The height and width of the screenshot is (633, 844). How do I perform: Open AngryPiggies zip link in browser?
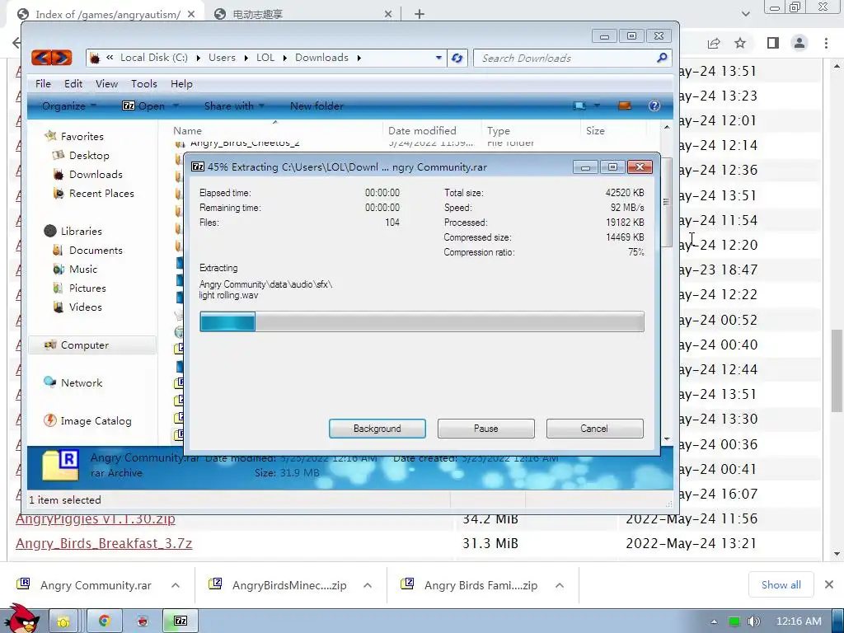[96, 519]
